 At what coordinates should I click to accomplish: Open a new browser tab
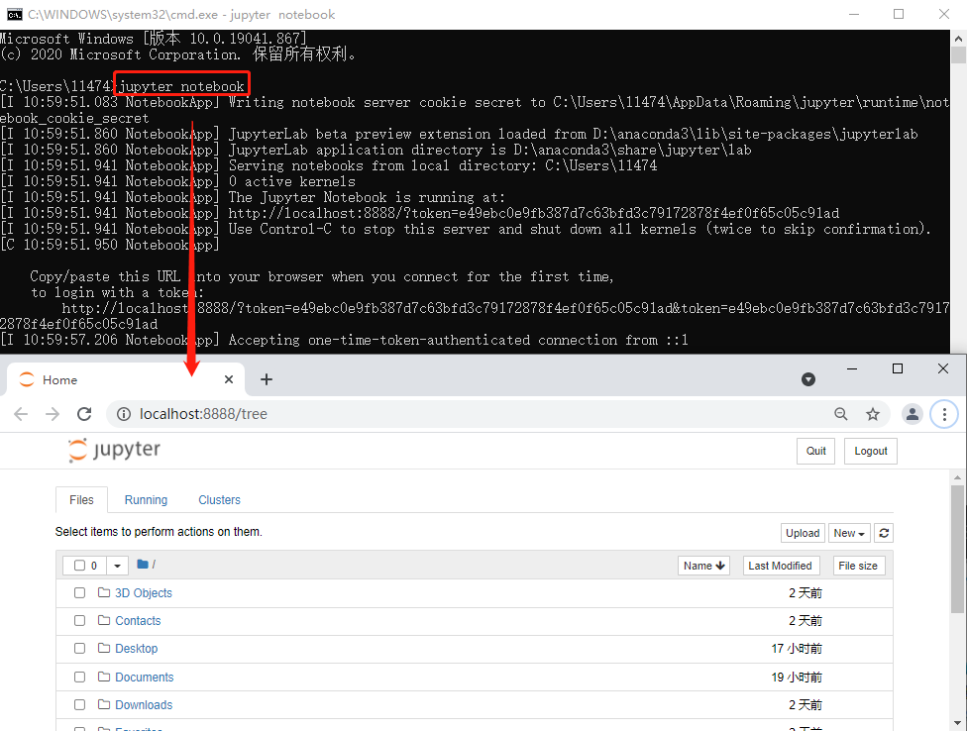[267, 379]
